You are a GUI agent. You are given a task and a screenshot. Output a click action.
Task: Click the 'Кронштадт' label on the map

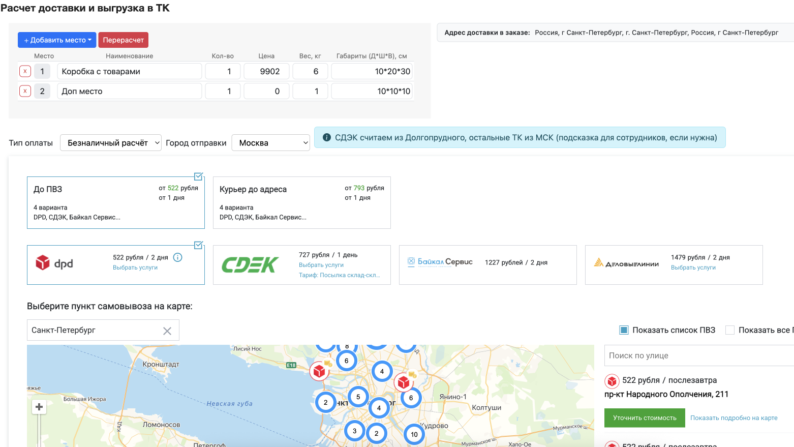(x=161, y=365)
